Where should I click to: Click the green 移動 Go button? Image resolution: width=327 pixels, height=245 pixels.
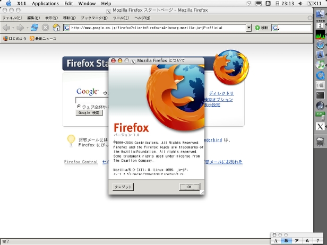point(262,28)
